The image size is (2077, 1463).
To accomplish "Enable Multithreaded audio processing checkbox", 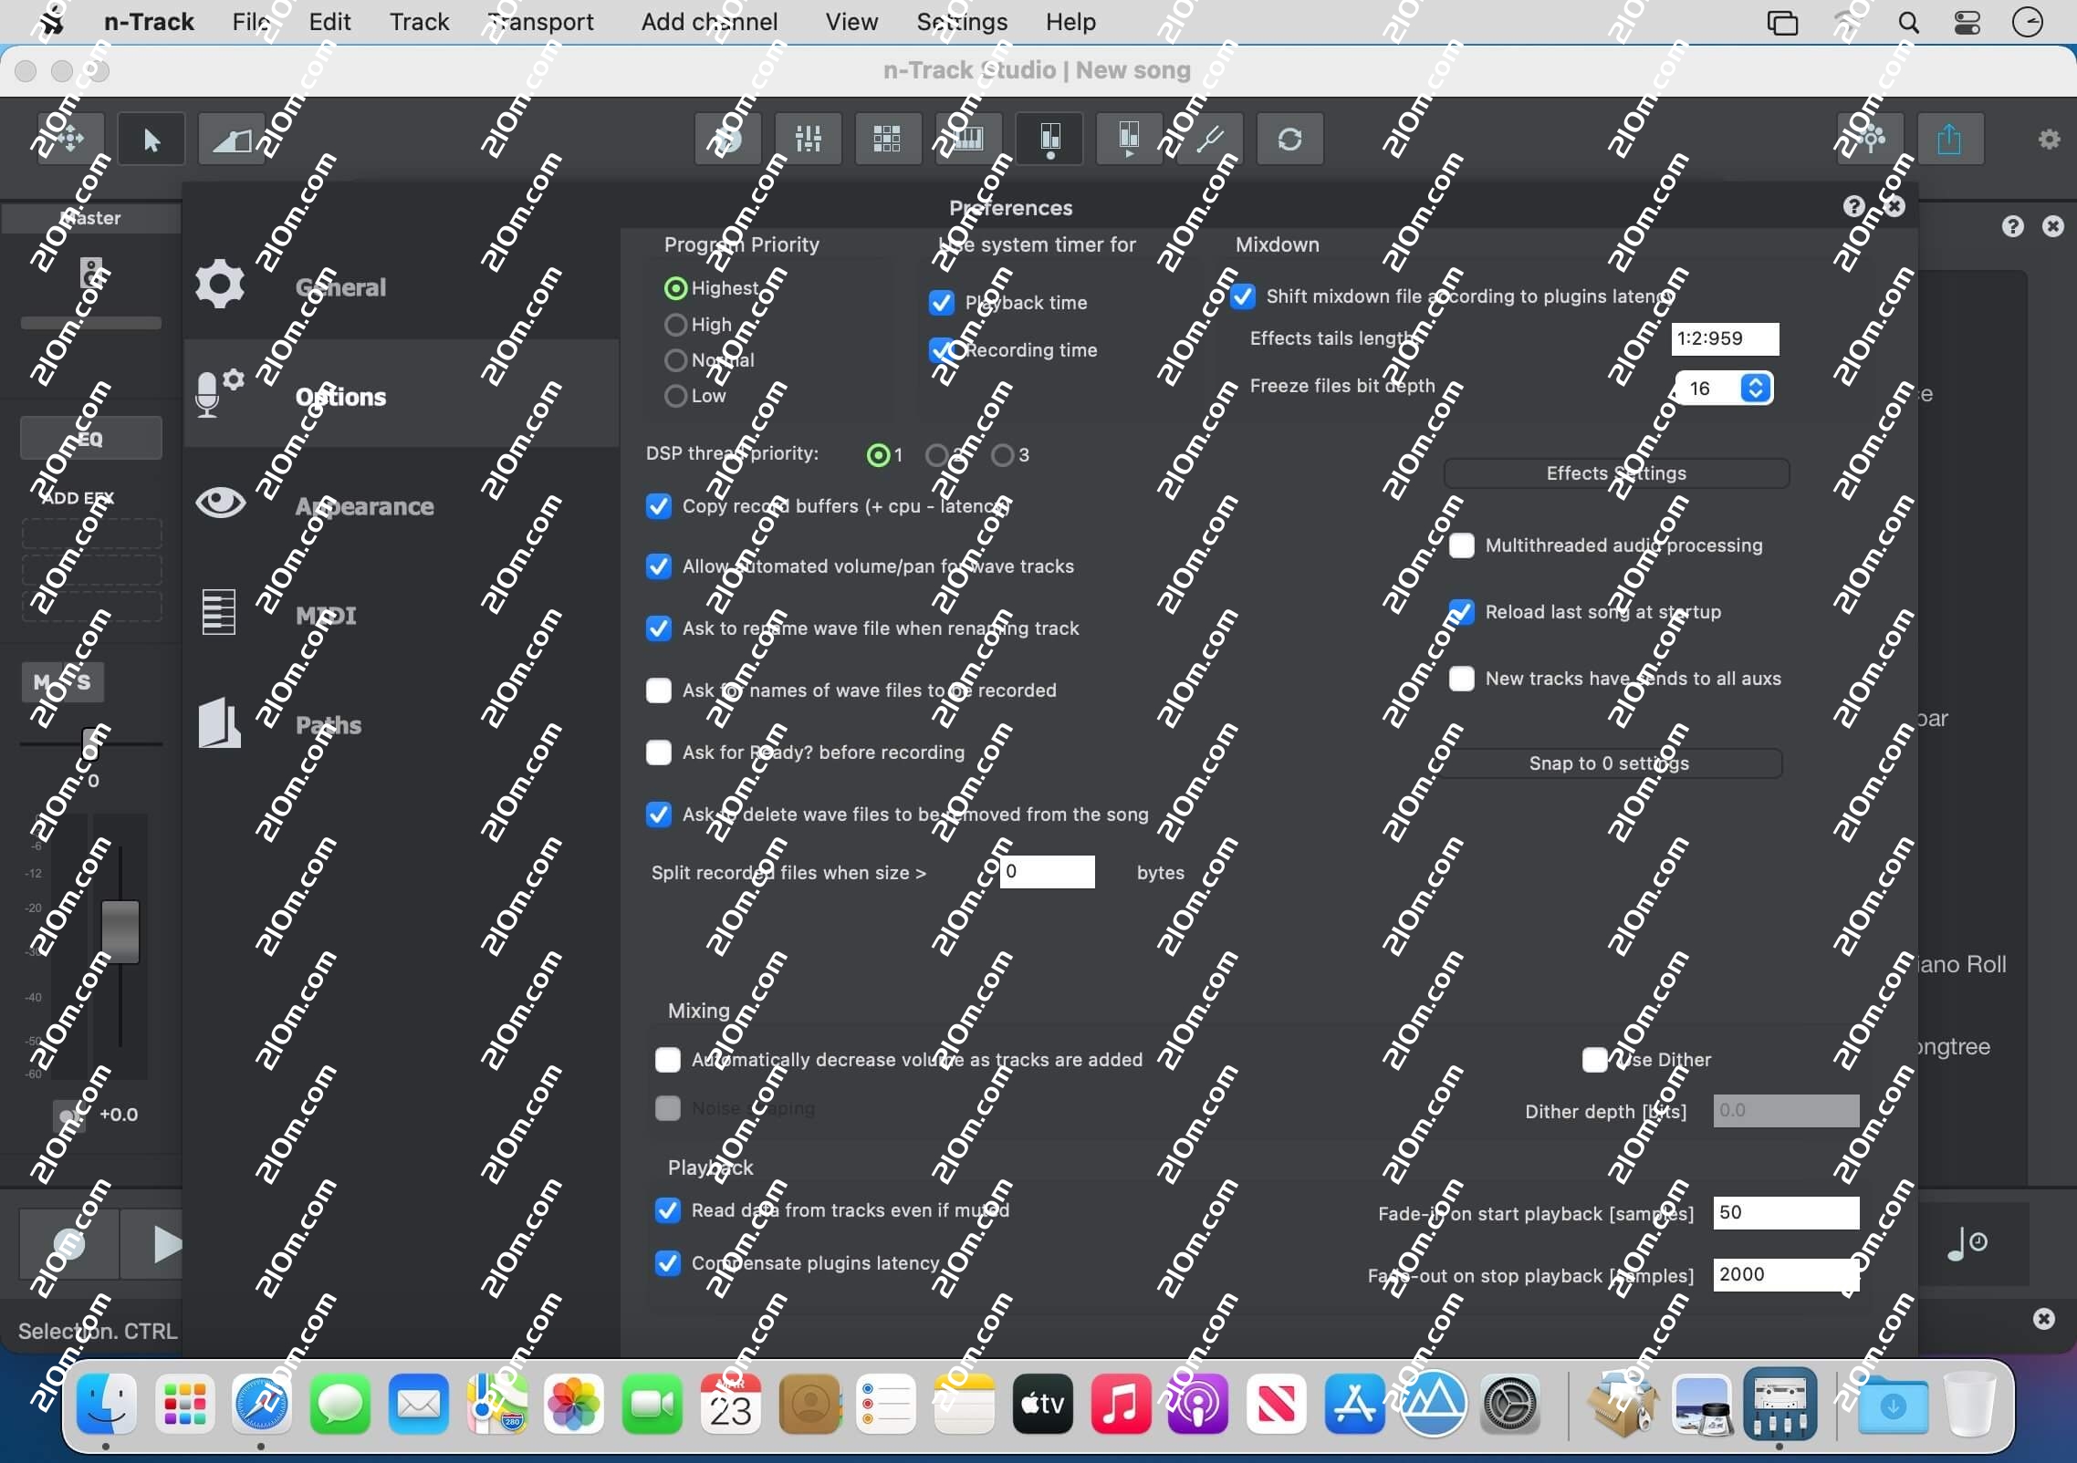I will click(1462, 545).
